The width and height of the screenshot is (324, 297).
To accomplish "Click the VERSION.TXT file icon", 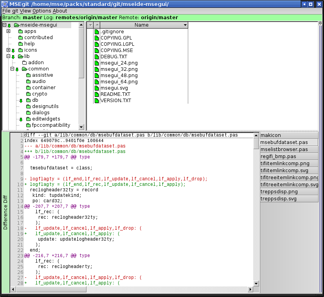I will point(97,101).
